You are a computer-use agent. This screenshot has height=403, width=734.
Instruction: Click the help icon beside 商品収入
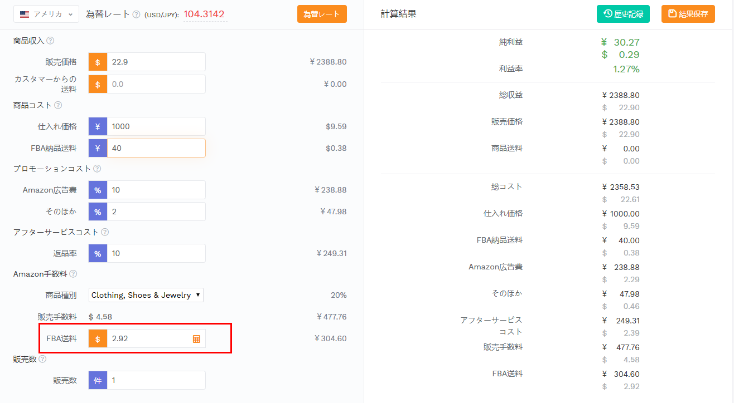click(50, 41)
